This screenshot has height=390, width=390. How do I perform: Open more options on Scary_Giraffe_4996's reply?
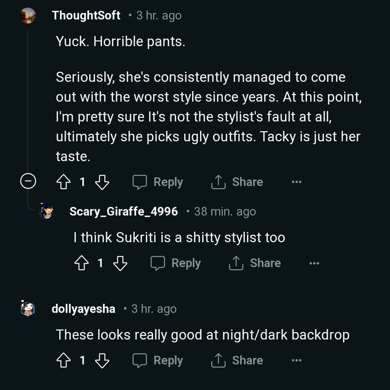314,263
